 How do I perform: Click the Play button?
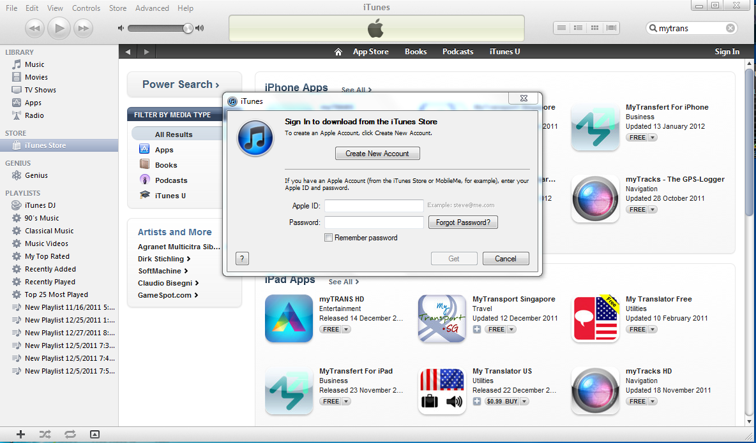[x=59, y=29]
